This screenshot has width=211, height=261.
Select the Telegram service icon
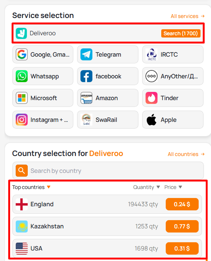pyautogui.click(x=86, y=54)
